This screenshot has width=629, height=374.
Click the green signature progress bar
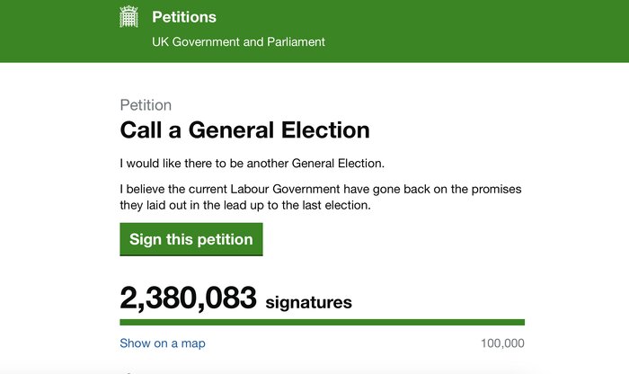(322, 322)
